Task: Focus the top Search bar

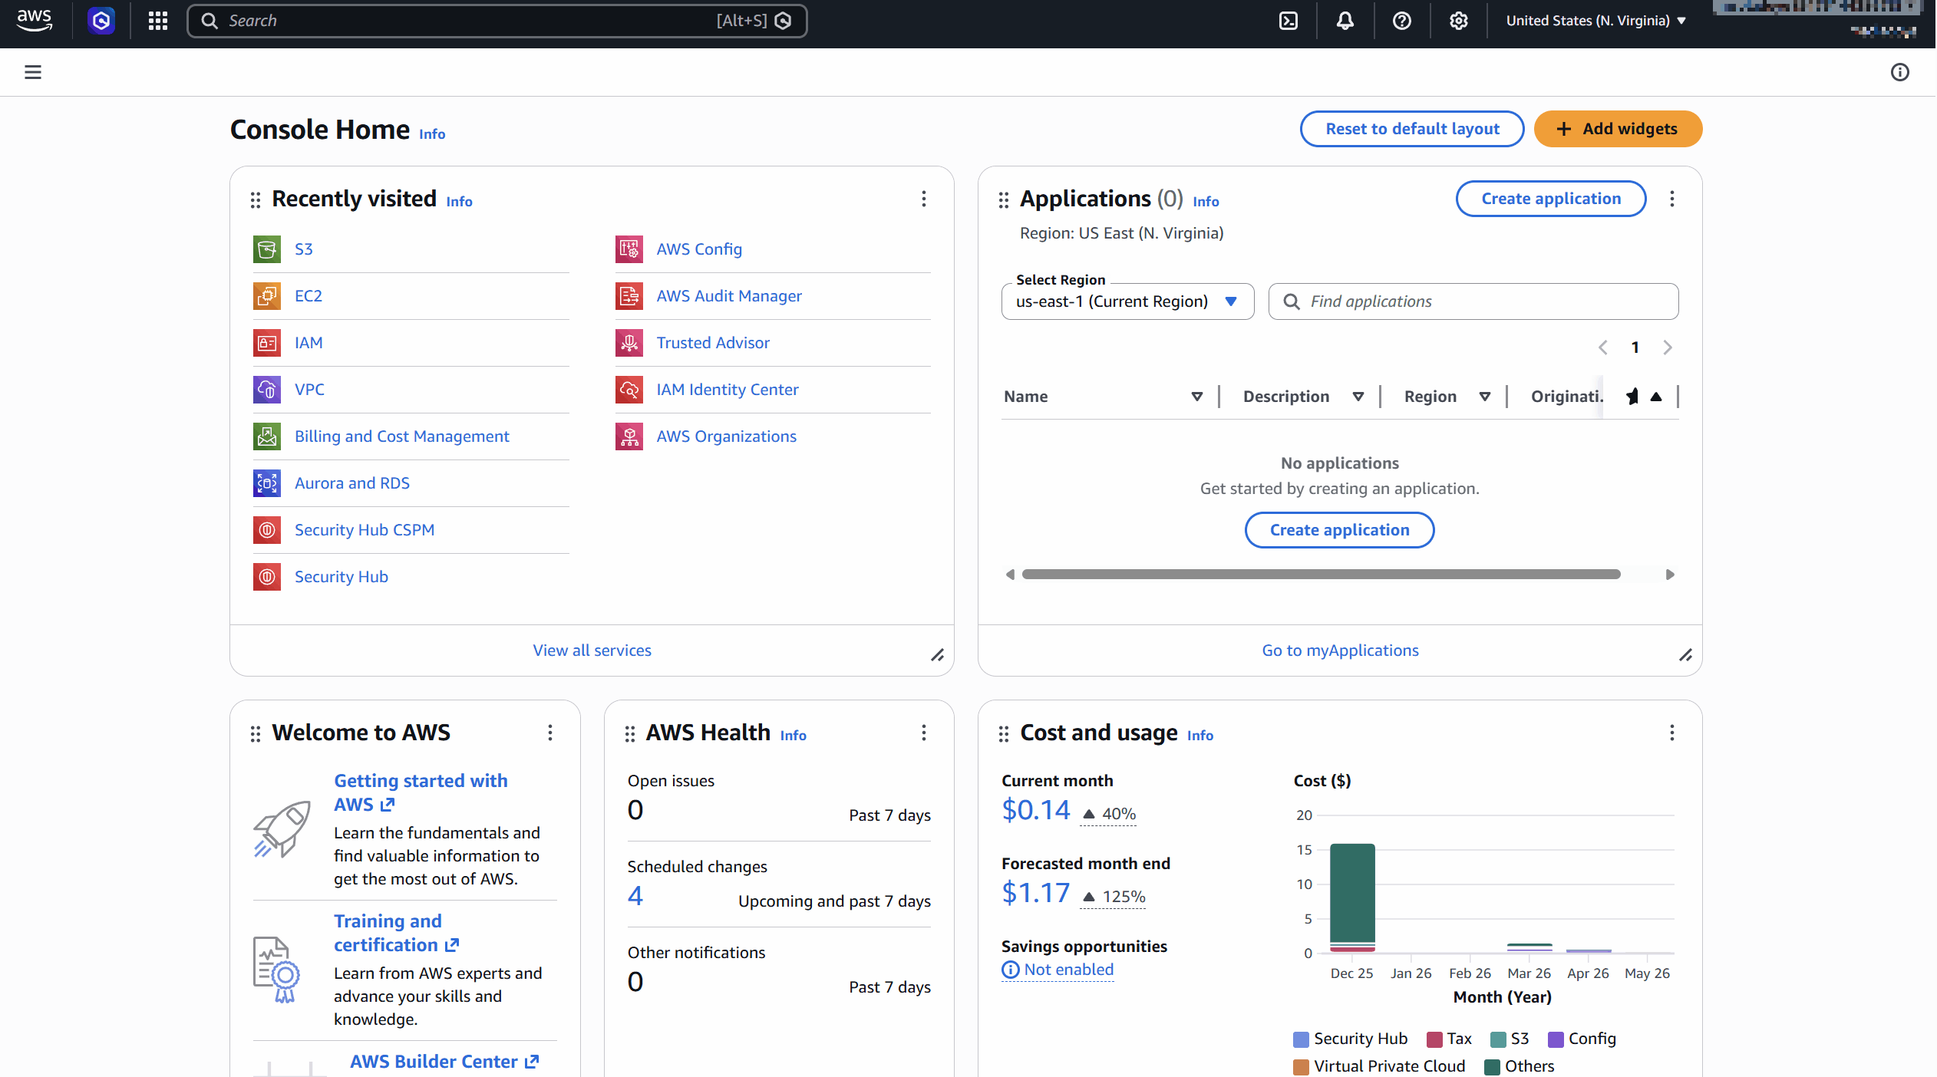Action: pyautogui.click(x=497, y=21)
